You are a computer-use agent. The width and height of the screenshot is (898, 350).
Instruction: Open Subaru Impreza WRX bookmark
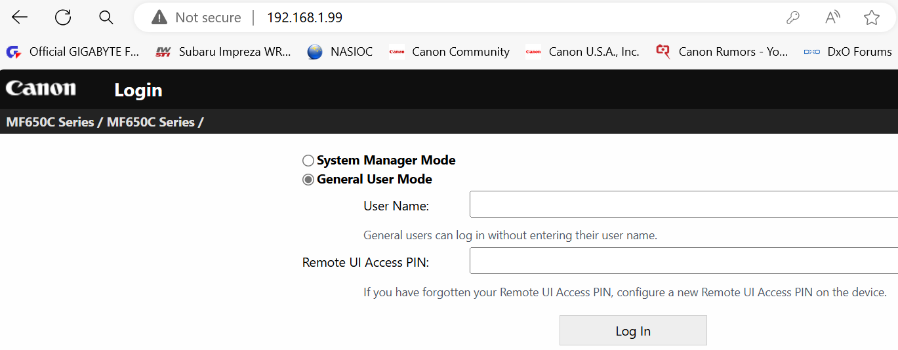(x=223, y=52)
